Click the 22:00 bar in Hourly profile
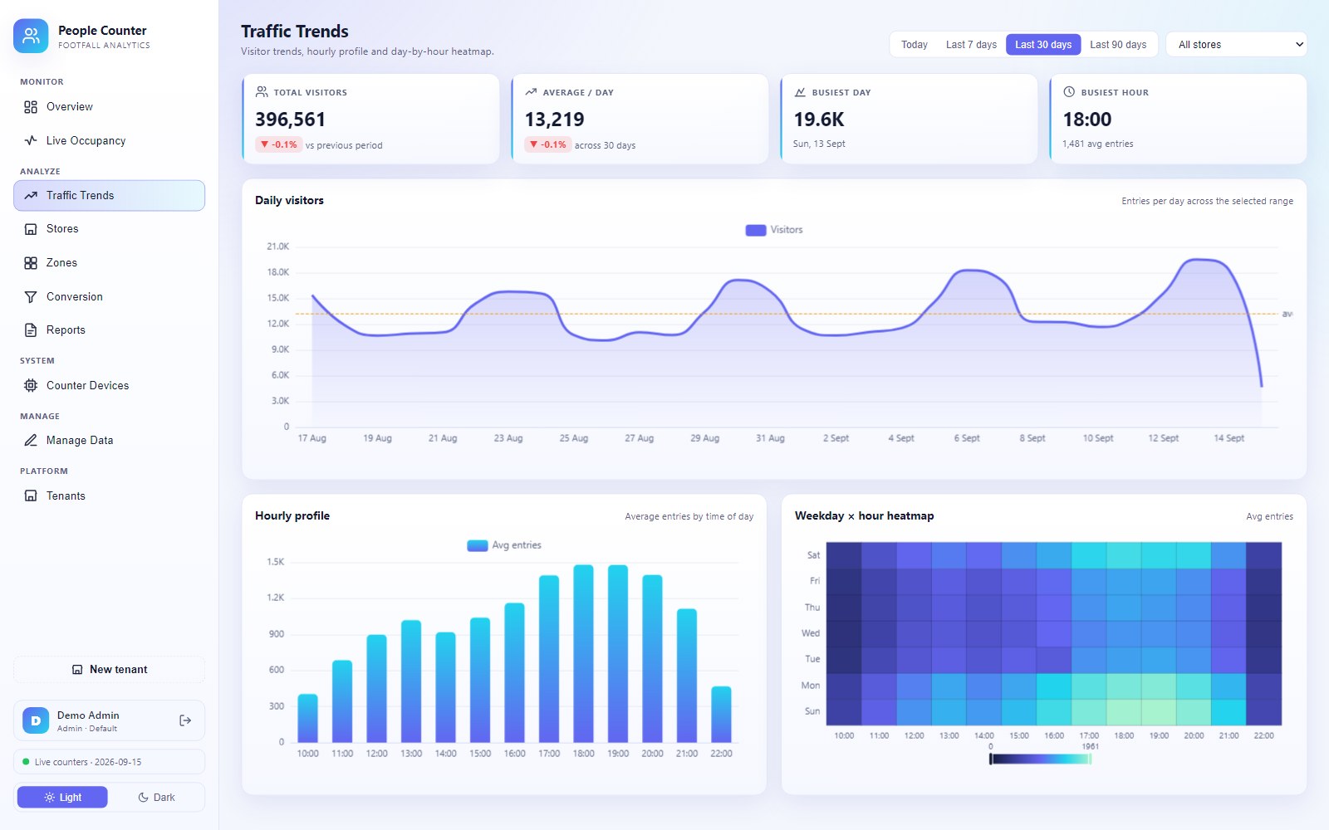This screenshot has height=830, width=1329. pos(722,715)
